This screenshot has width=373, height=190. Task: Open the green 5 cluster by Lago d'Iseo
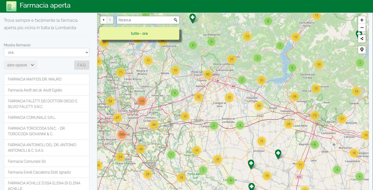click(292, 68)
